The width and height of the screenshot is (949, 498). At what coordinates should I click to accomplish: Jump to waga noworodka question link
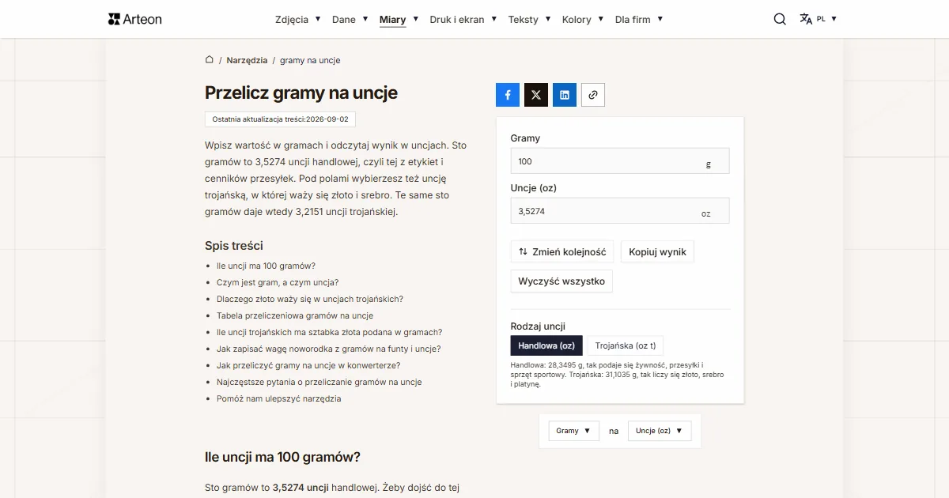[x=329, y=349]
